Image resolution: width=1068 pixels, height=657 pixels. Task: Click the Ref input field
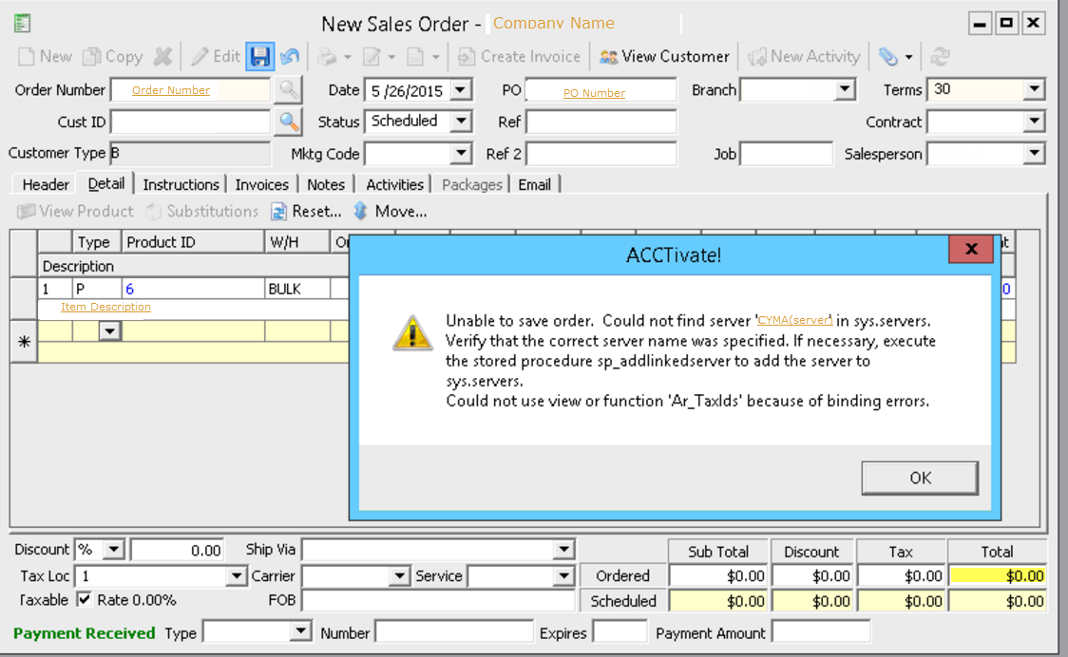[x=601, y=122]
